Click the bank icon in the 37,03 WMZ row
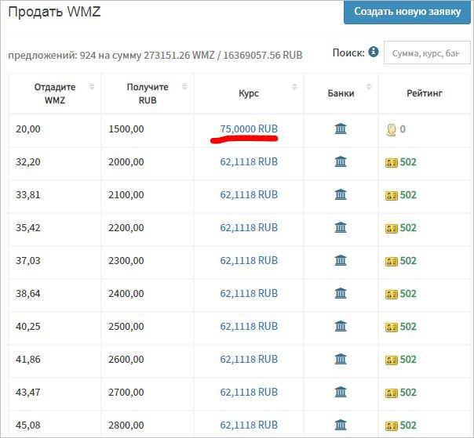The width and height of the screenshot is (474, 438). coord(341,260)
